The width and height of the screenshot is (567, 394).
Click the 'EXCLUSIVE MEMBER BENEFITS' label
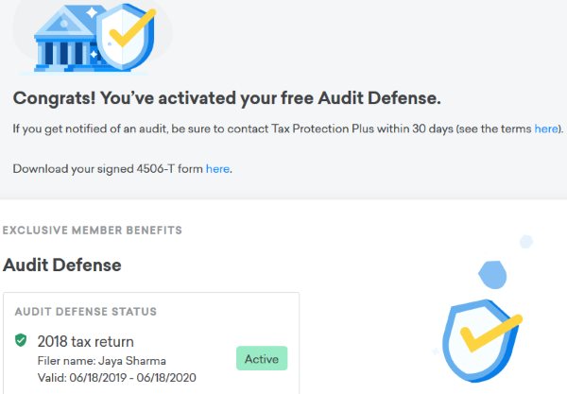coord(93,230)
